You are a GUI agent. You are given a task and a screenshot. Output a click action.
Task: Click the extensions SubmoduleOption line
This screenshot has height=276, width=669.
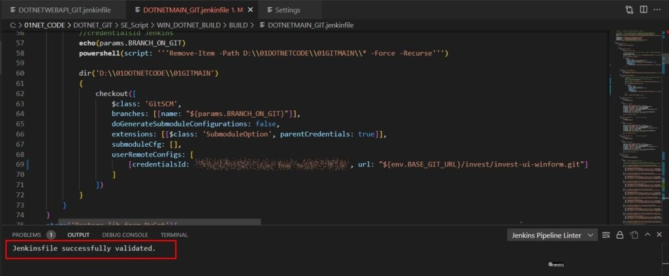tap(249, 134)
